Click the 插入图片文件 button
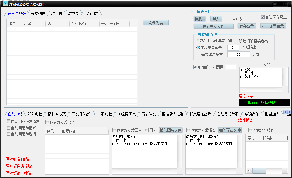This screenshot has width=292, height=178. tap(171, 130)
